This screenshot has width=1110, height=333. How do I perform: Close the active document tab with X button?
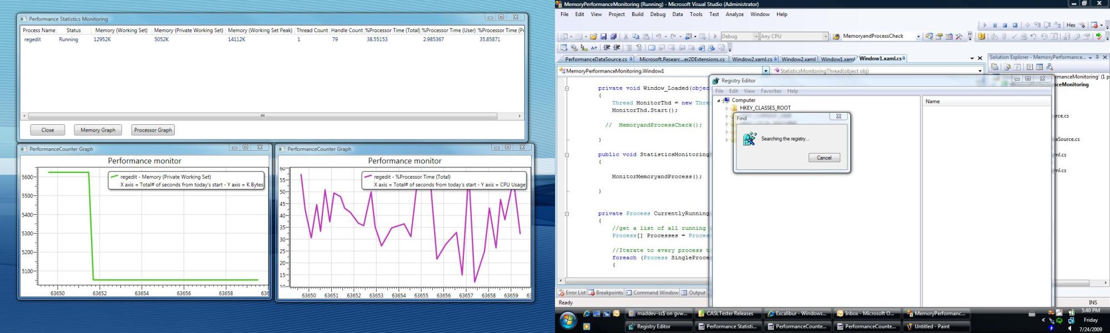980,58
